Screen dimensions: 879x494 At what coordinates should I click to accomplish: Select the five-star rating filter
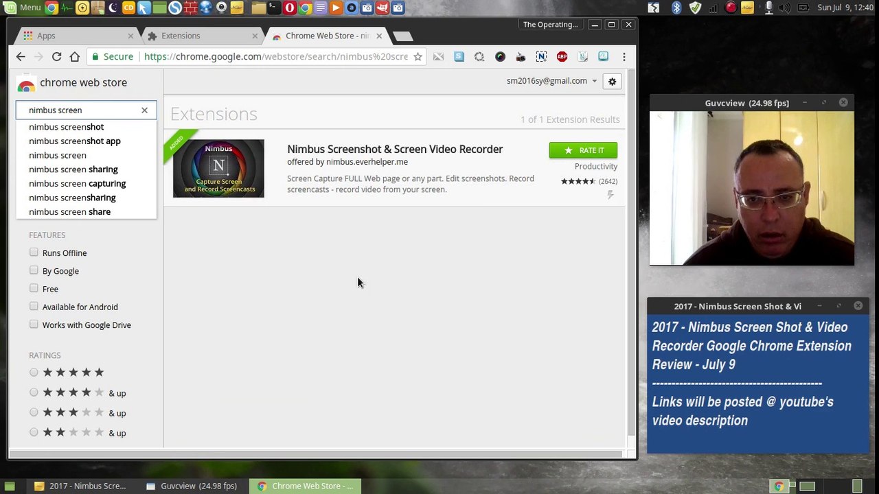[34, 373]
